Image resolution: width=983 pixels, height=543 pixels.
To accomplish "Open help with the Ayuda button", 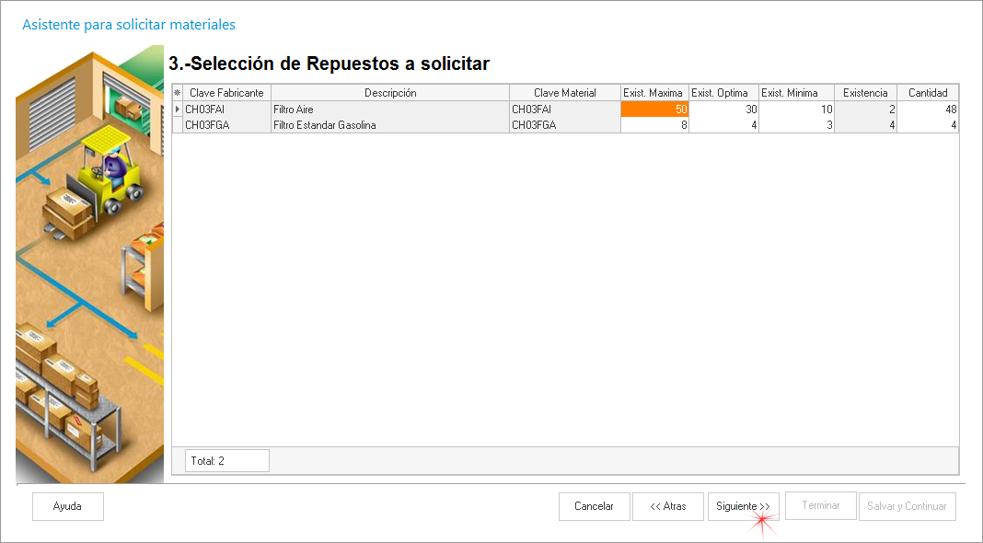I will pyautogui.click(x=67, y=506).
